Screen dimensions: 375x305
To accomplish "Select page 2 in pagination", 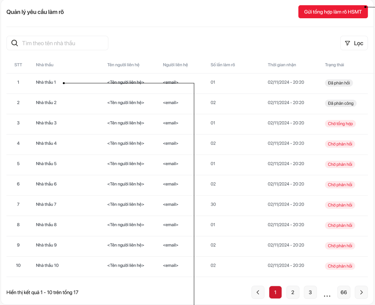I will coord(293,292).
